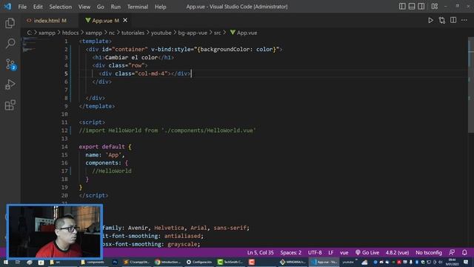Click the taskbar clock and date
Viewport: 474px width, 267px height.
pos(452,262)
